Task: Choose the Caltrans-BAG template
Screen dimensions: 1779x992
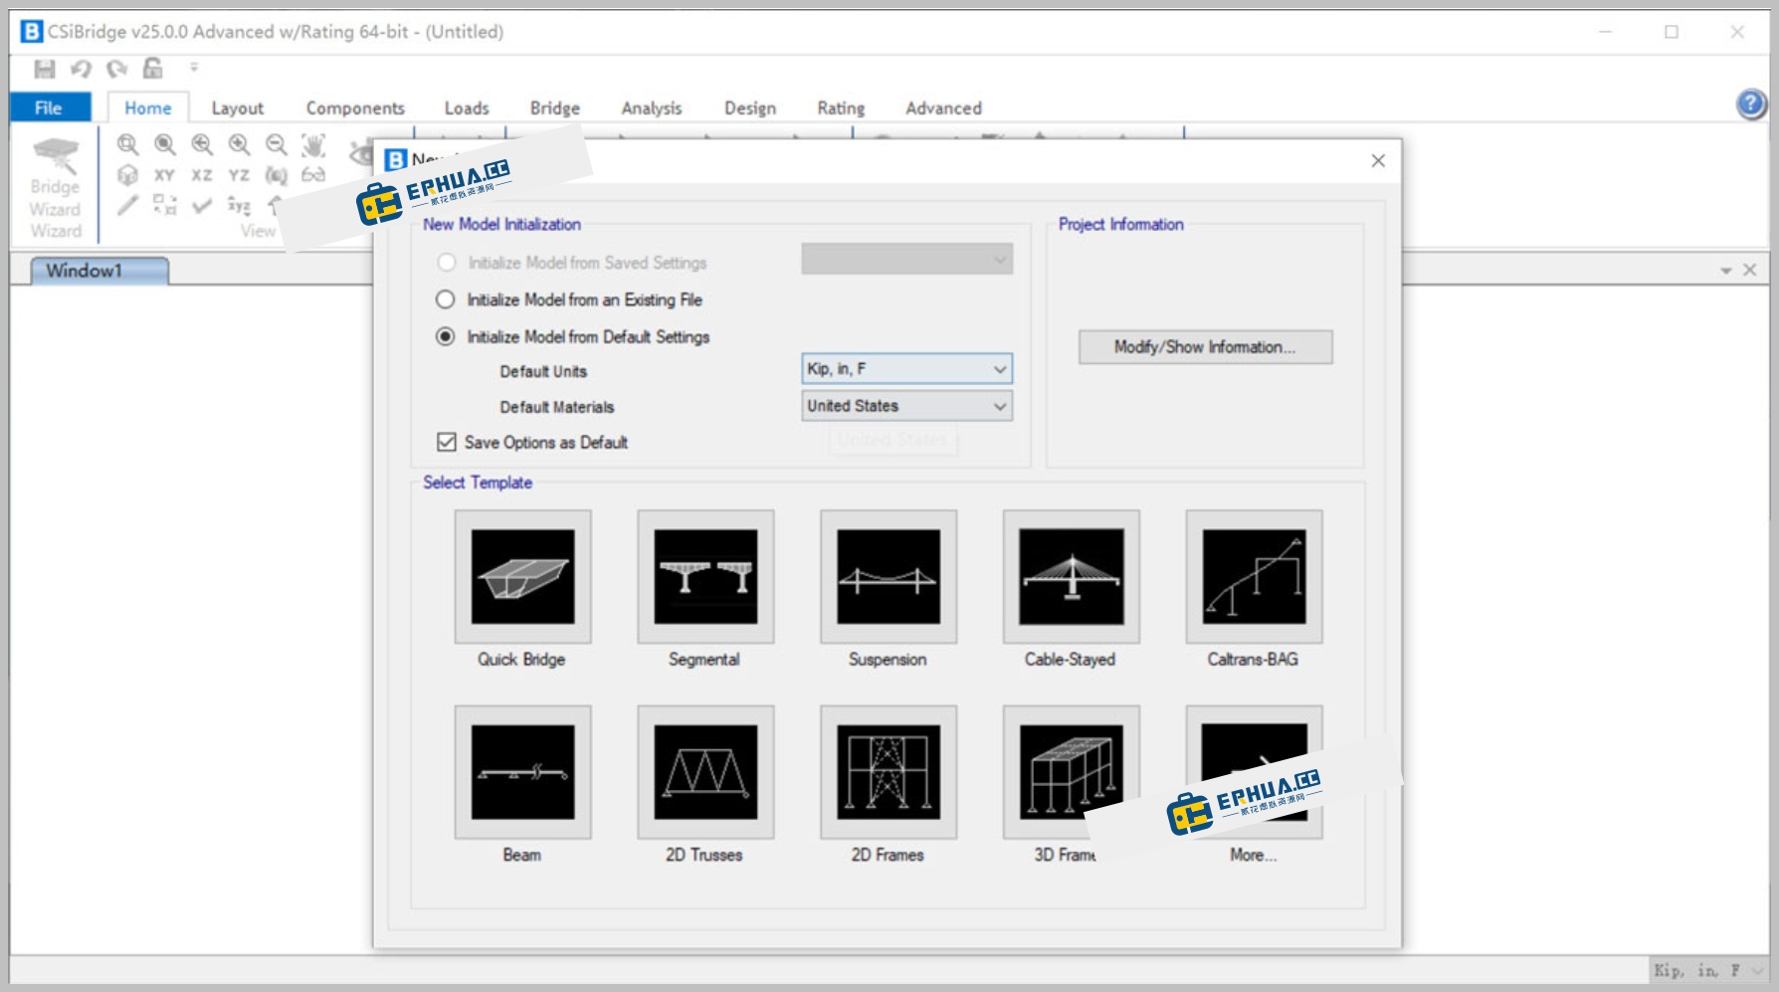Action: tap(1254, 577)
